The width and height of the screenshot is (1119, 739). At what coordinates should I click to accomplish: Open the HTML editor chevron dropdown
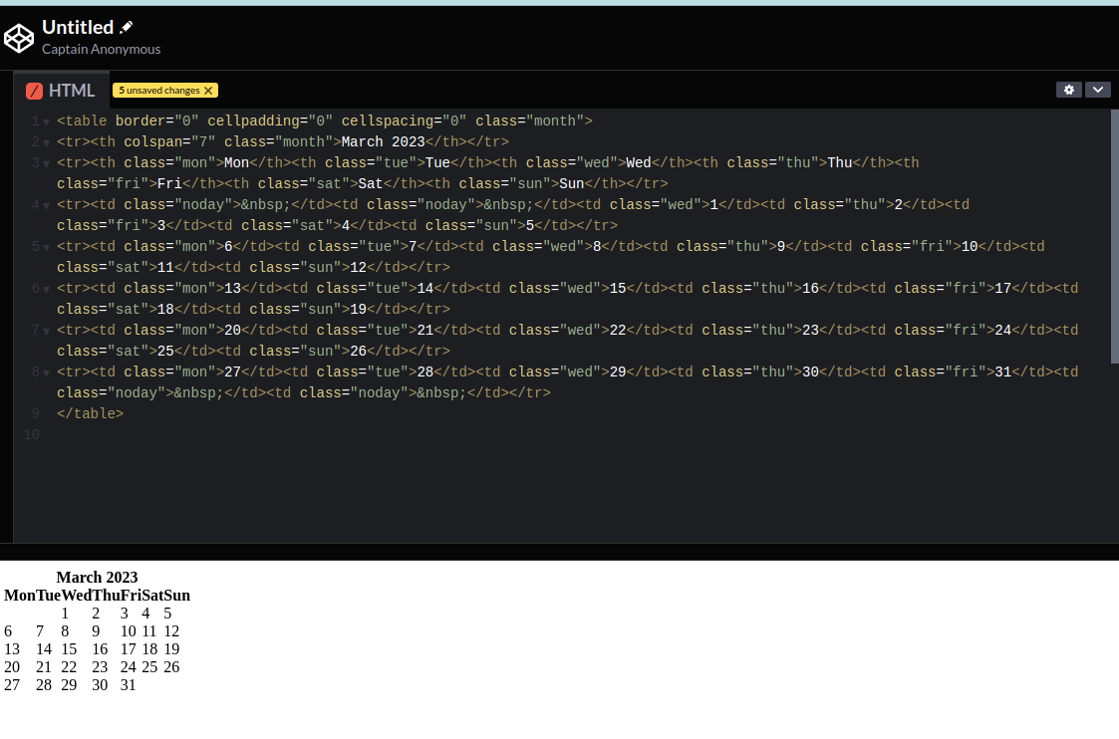tap(1097, 90)
